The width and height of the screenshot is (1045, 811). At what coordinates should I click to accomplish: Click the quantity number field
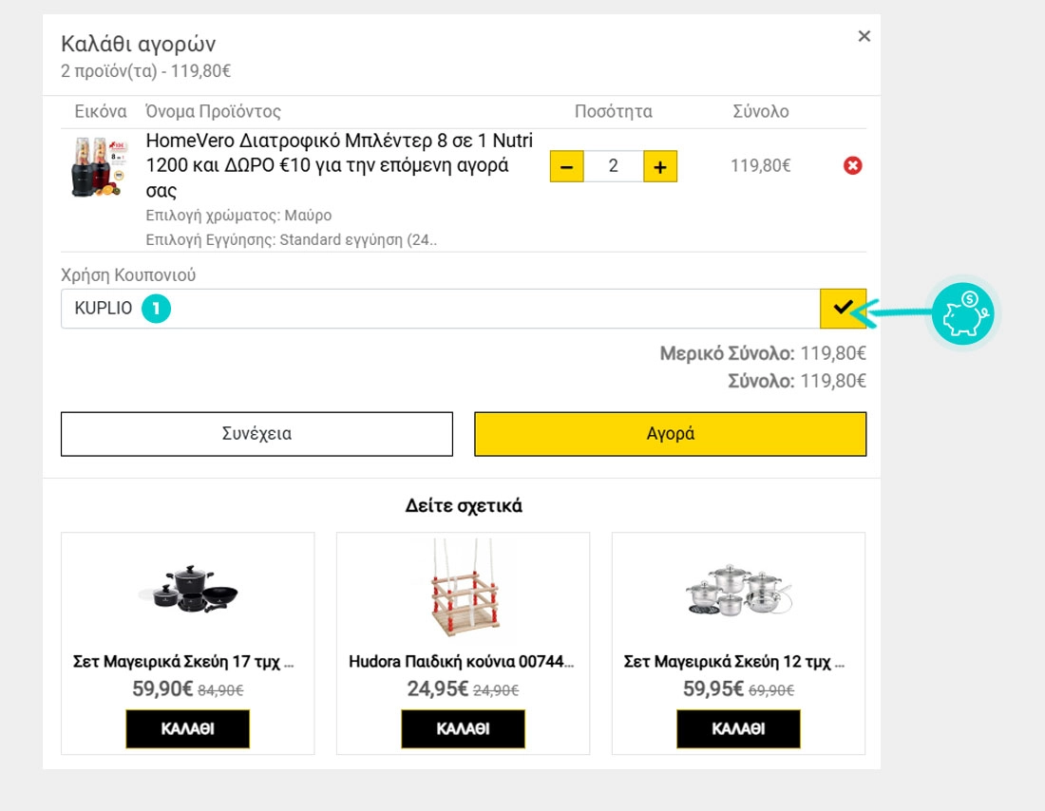click(613, 166)
